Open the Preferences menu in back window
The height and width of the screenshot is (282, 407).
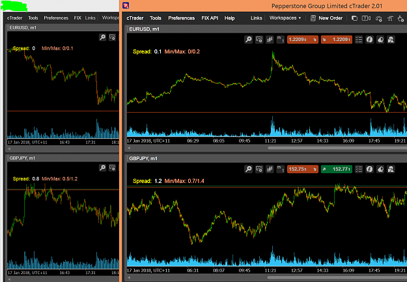[x=56, y=18]
